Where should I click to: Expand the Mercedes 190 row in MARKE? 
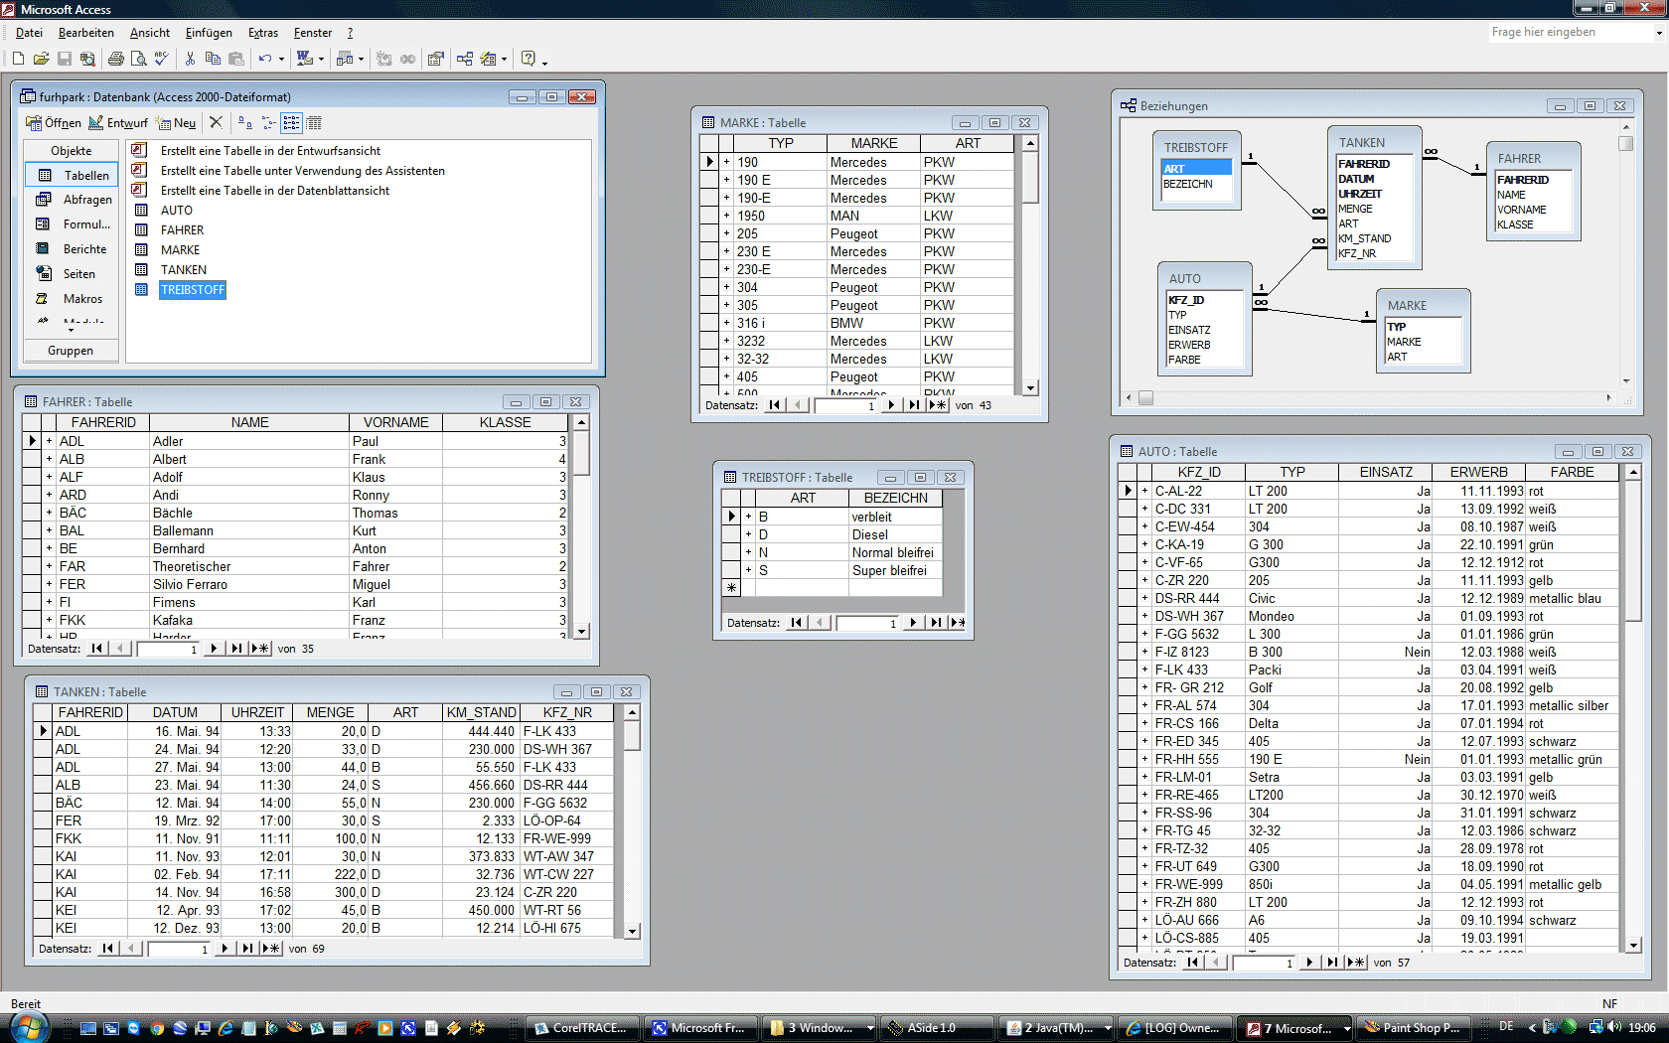pos(726,162)
